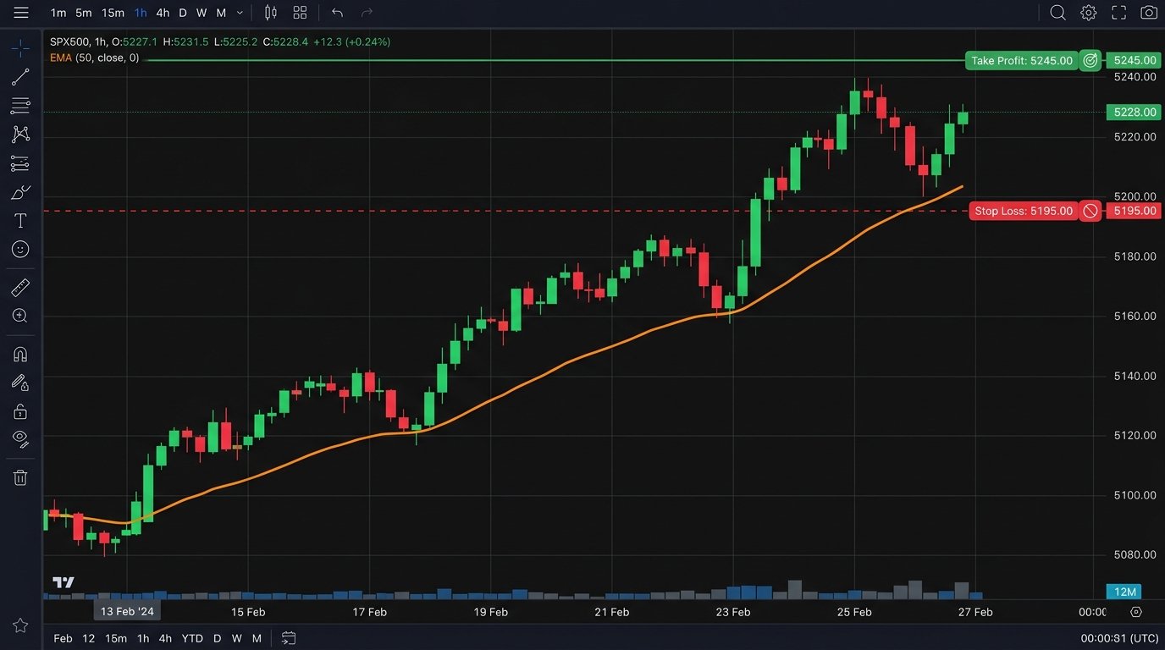Click the 13 Feb '24 date label
Image resolution: width=1165 pixels, height=650 pixels.
click(126, 612)
